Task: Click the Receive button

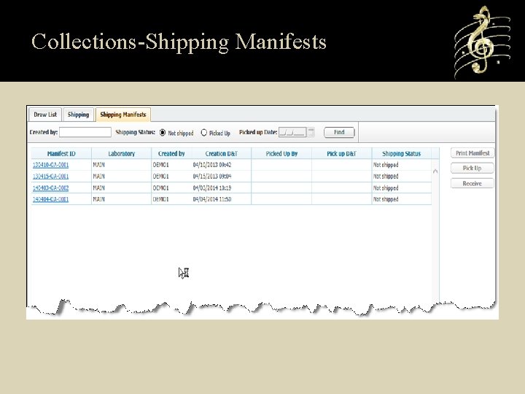Action: (x=472, y=184)
